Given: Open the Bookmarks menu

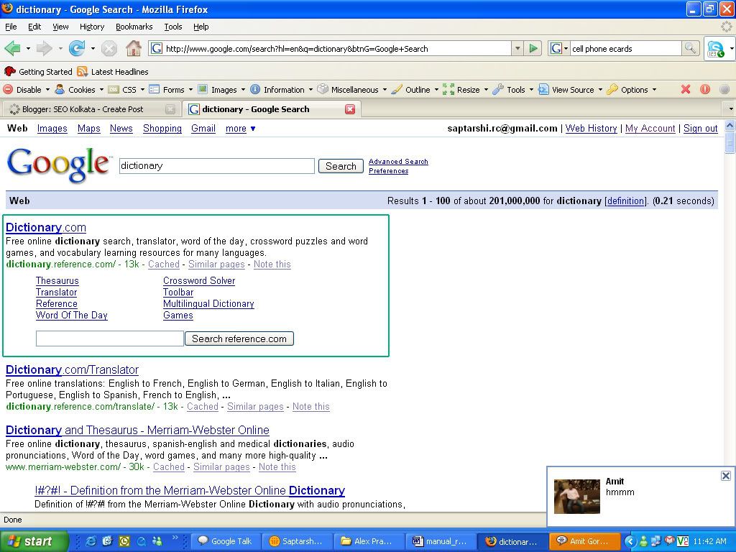Looking at the screenshot, I should 134,27.
